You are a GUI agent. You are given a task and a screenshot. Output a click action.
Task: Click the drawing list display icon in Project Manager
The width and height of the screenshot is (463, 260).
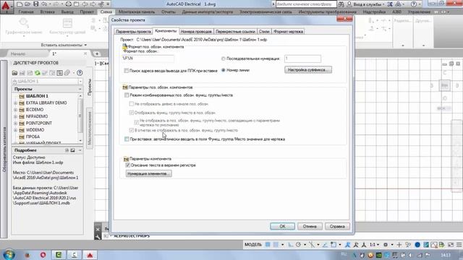(59, 73)
